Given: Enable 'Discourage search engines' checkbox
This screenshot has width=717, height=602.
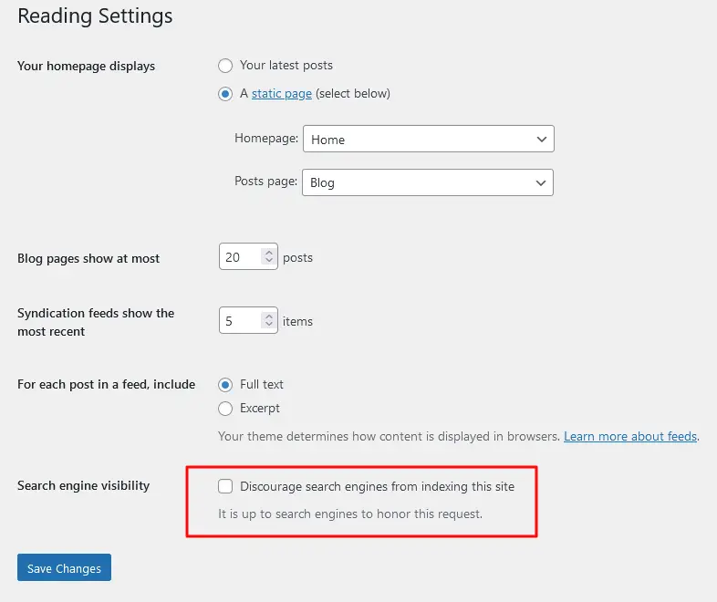Looking at the screenshot, I should coord(226,486).
